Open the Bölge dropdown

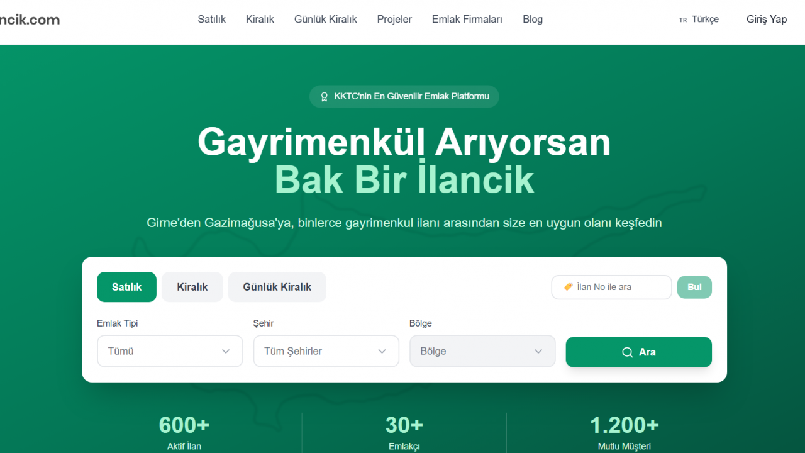coord(482,351)
